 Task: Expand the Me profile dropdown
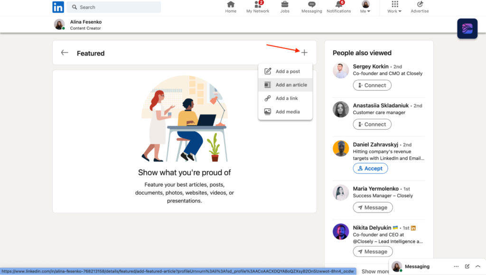[366, 7]
